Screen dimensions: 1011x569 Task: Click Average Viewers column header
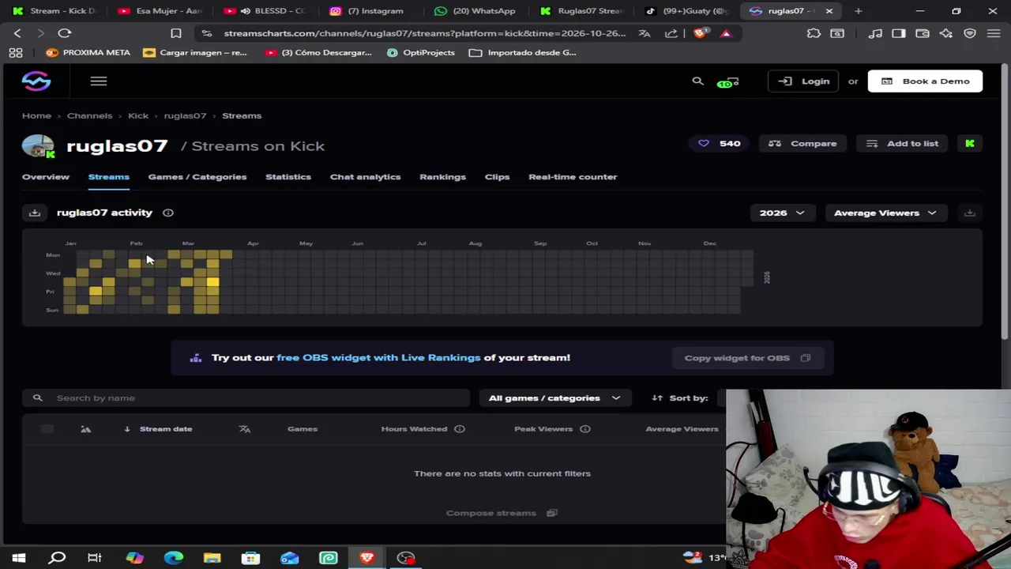(x=682, y=429)
